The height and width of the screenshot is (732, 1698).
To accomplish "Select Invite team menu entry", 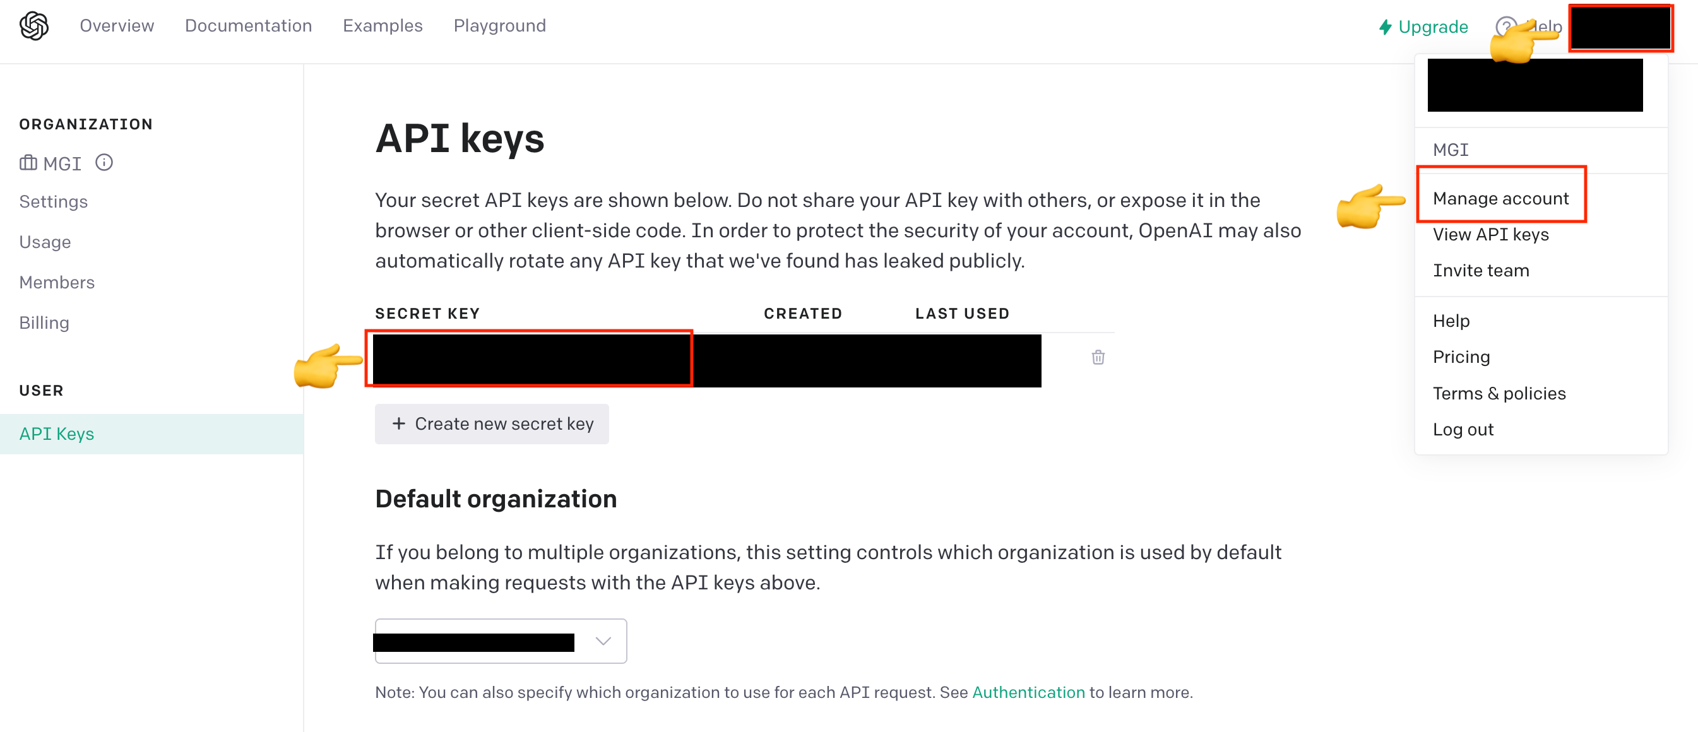I will pos(1480,271).
